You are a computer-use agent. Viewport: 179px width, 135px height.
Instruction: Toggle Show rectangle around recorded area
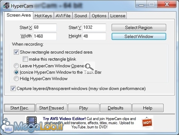tap(16, 52)
